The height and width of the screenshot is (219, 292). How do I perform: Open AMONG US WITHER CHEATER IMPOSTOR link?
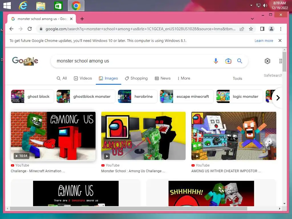(x=226, y=171)
